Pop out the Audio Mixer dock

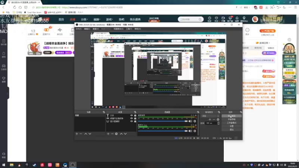pyautogui.click(x=198, y=112)
